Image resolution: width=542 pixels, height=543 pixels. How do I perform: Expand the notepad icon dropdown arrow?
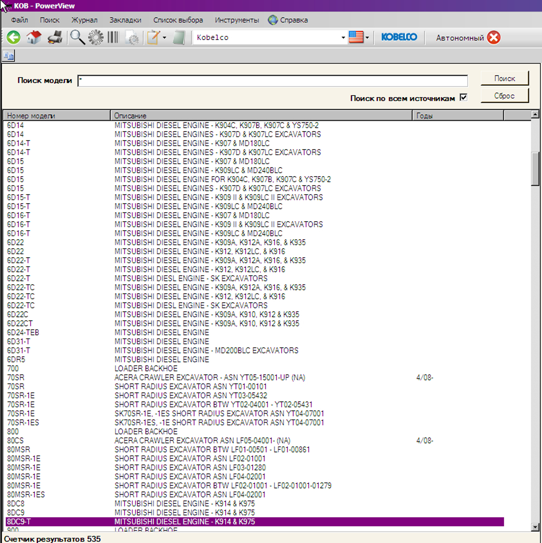pyautogui.click(x=164, y=38)
